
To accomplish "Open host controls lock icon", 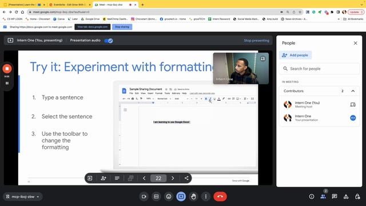I will 357,197.
